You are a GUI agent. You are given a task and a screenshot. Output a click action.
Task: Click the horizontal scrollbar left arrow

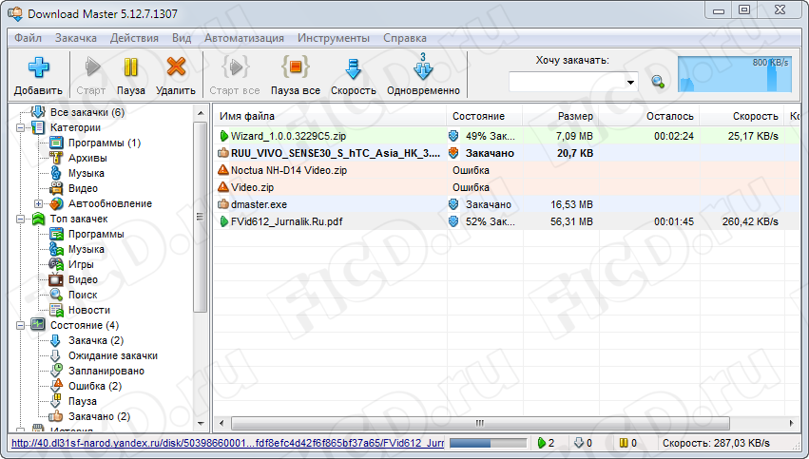pos(222,424)
